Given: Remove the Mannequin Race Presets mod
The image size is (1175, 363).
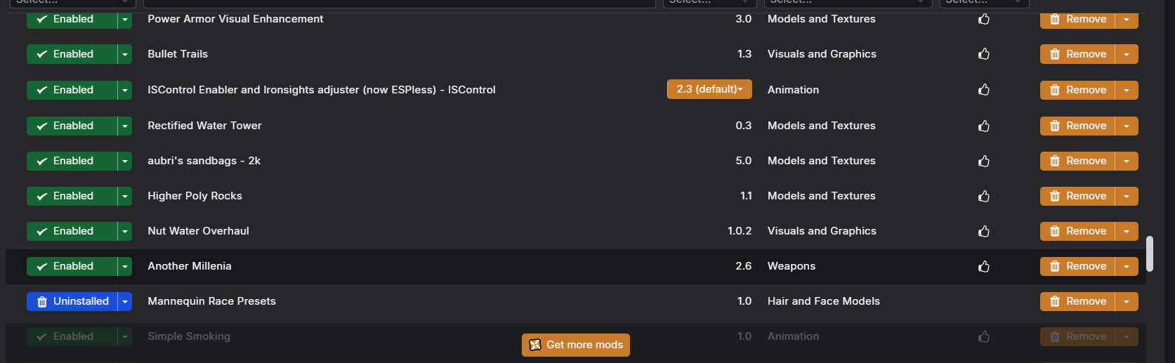Looking at the screenshot, I should [1077, 301].
